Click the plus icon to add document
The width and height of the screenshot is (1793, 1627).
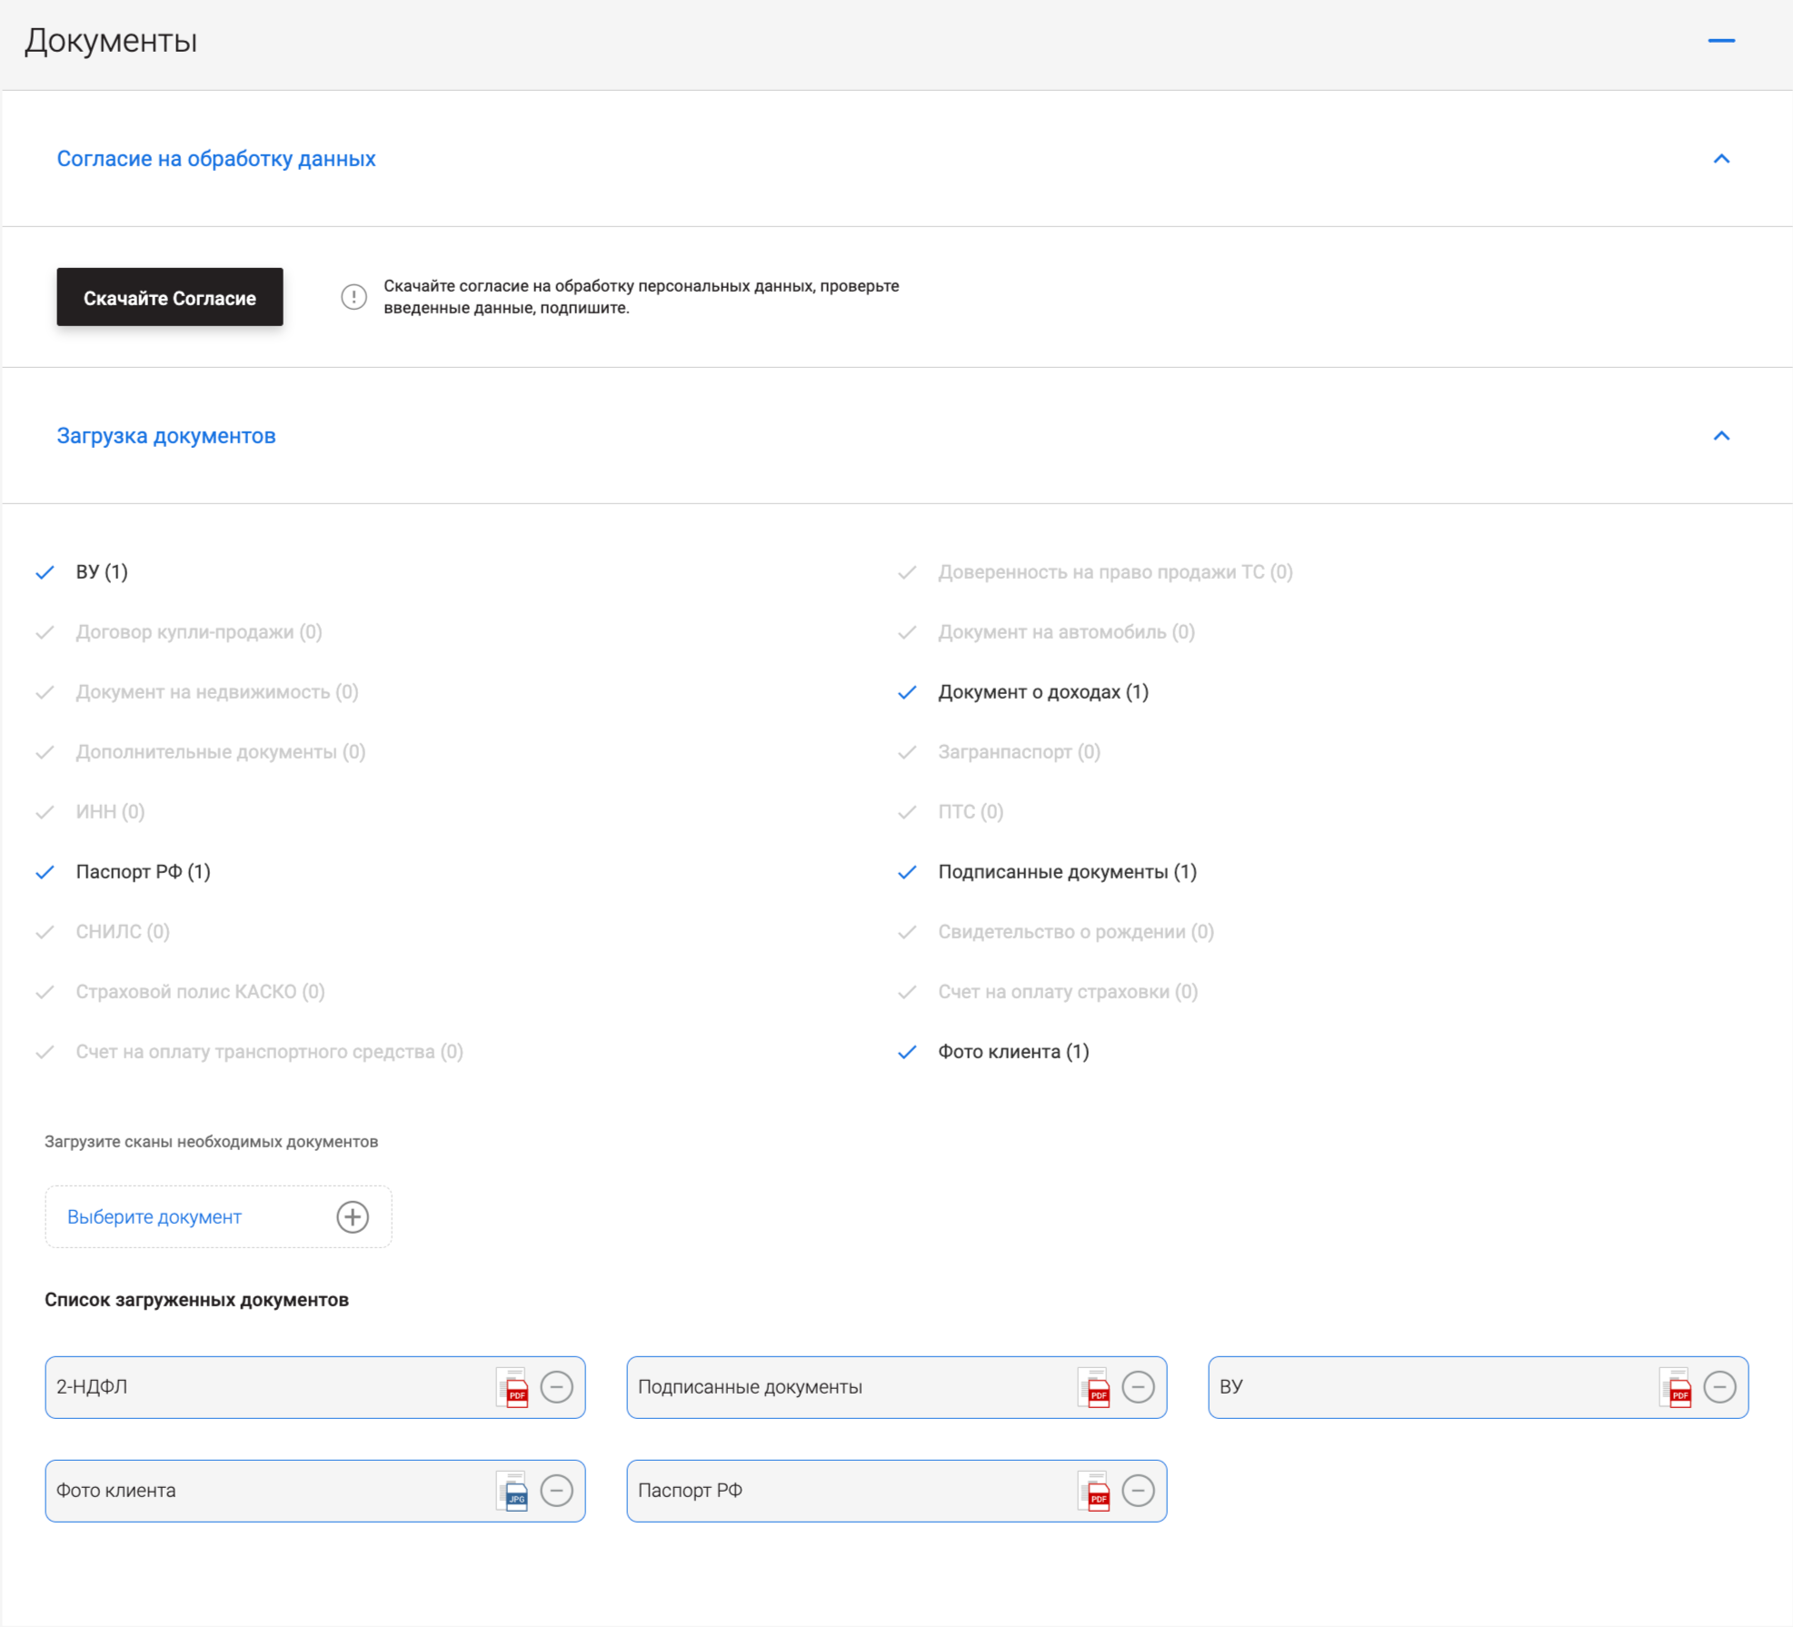click(353, 1216)
